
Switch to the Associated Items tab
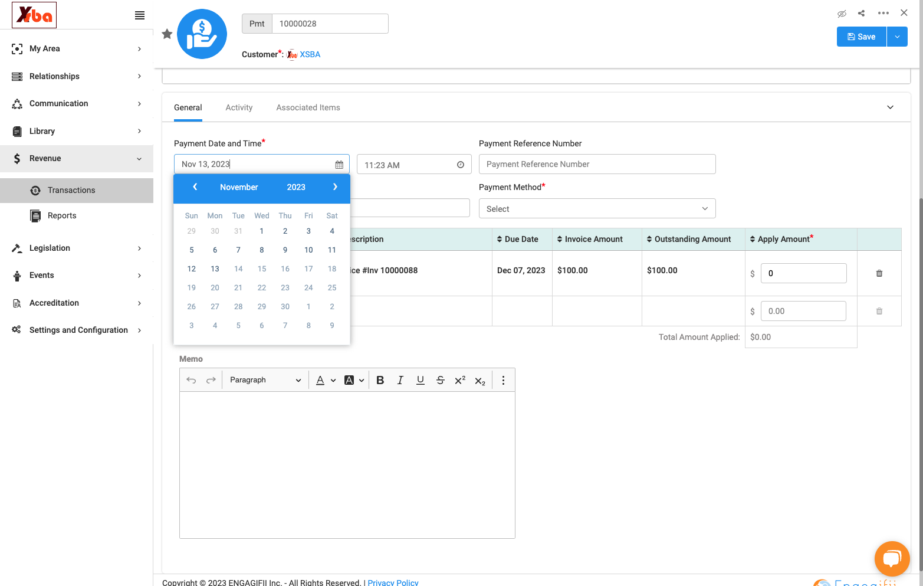pos(308,107)
